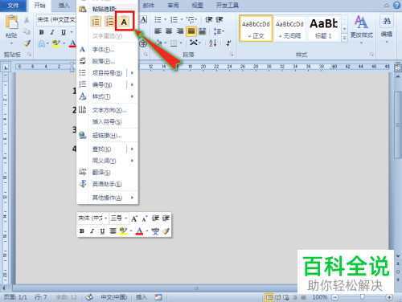Click the Copy icon in the clipboard group

pyautogui.click(x=27, y=31)
